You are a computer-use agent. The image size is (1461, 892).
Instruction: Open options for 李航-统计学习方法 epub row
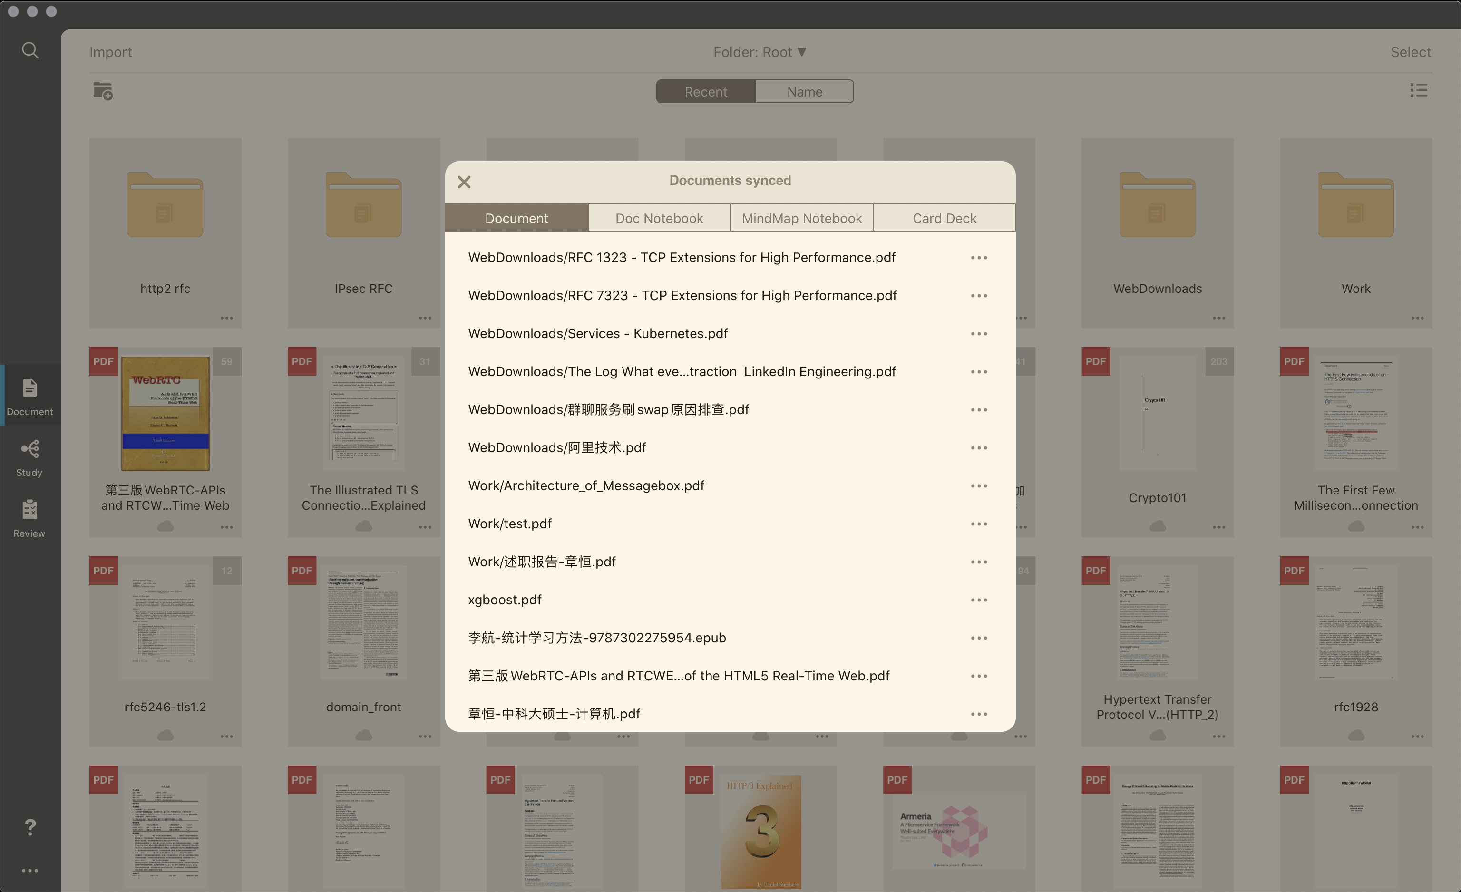click(x=979, y=638)
